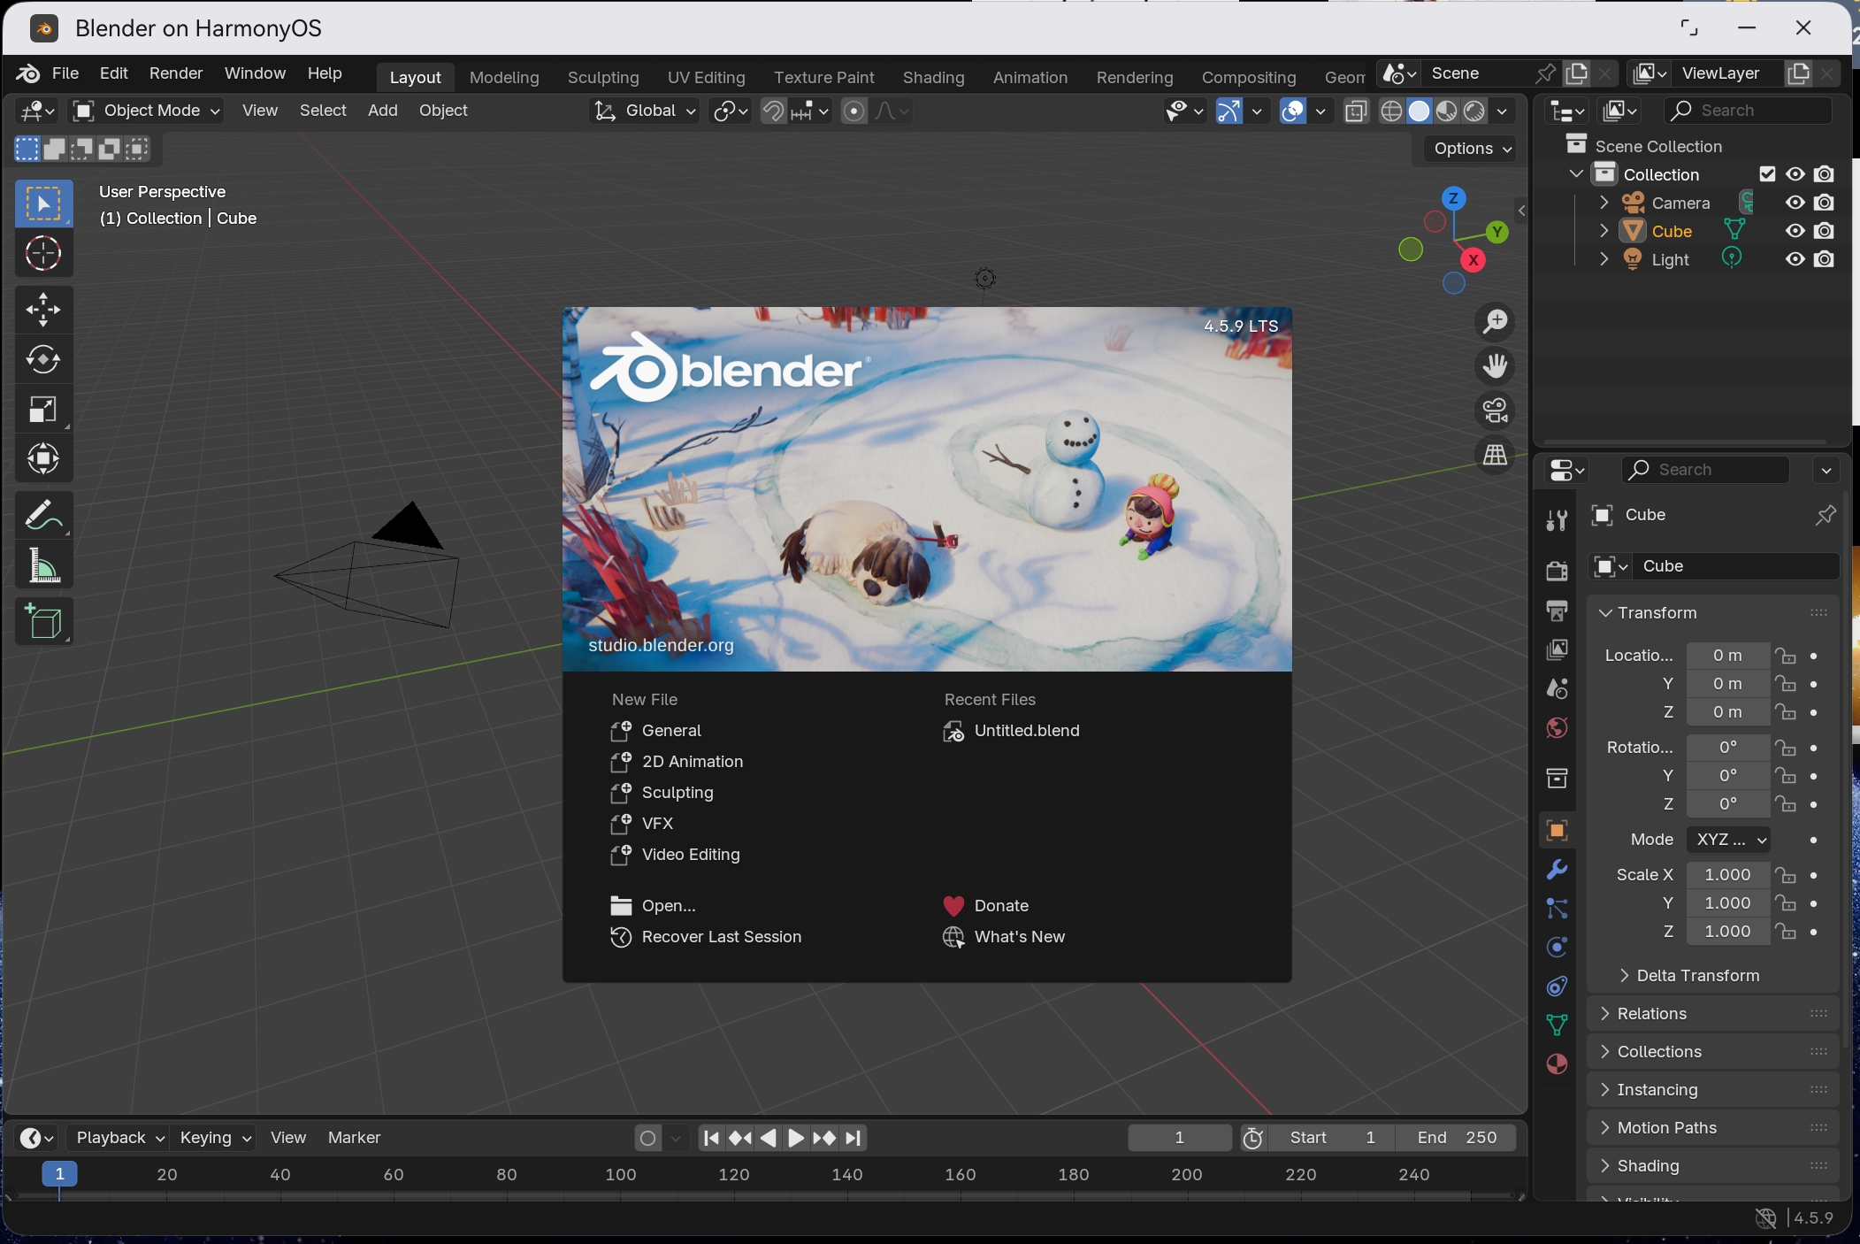Image resolution: width=1860 pixels, height=1244 pixels.
Task: Uncheck the Collection exclude checkbox
Action: [1767, 174]
